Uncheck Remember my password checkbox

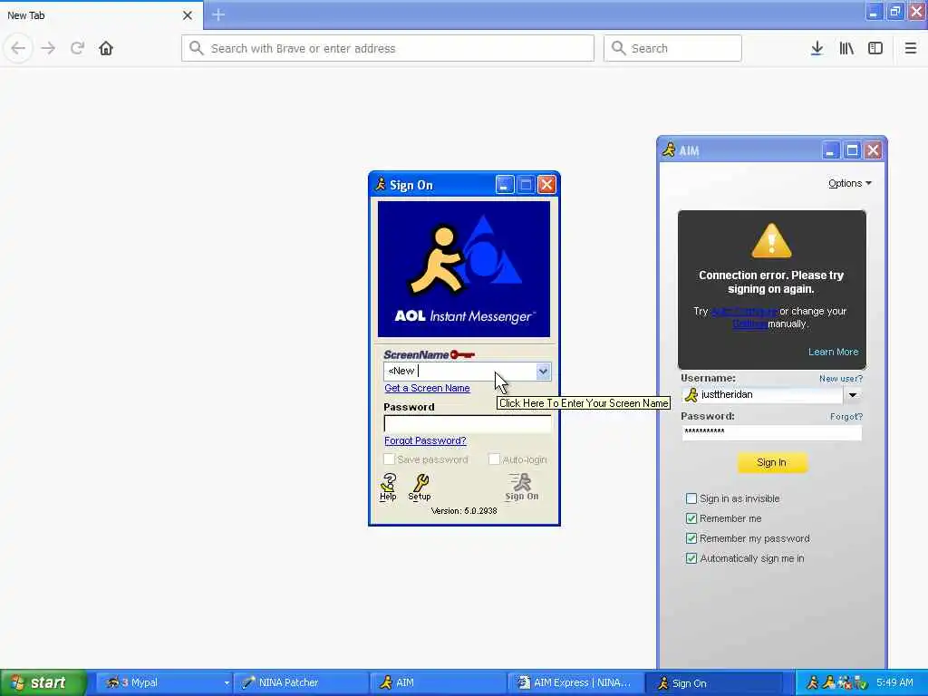tap(691, 538)
